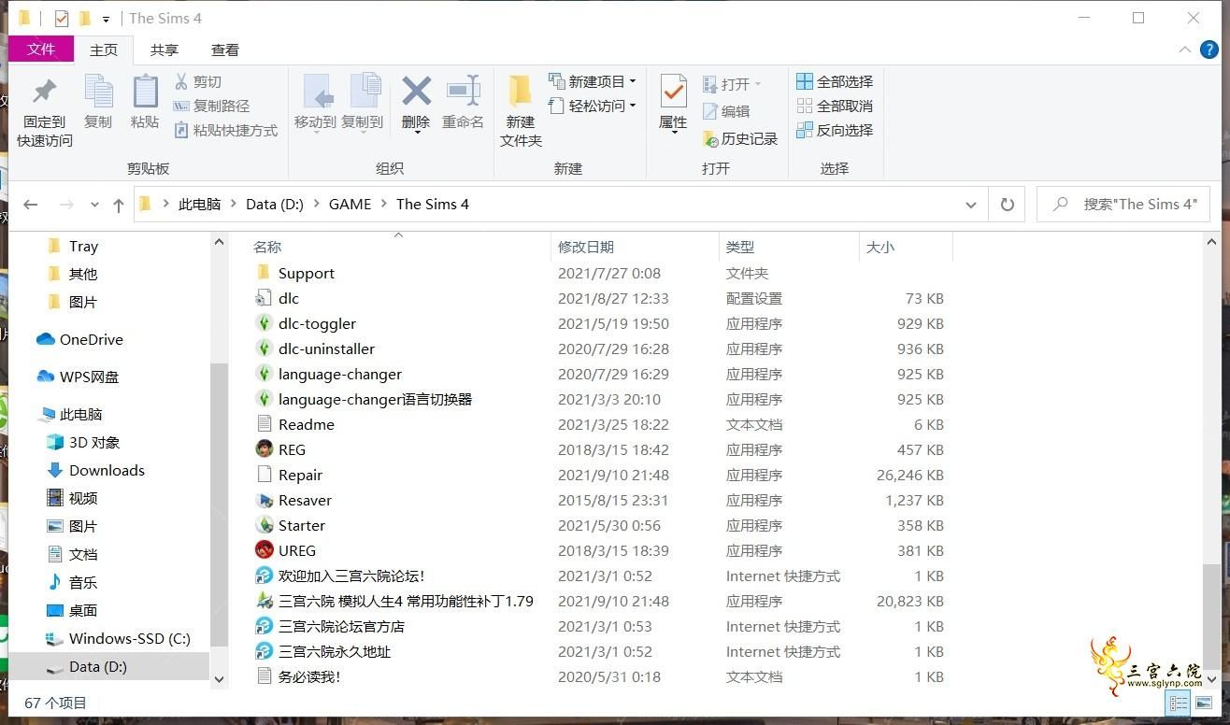Sort by Date modified (修改日期) column
Viewport: 1230px width, 725px height.
point(586,247)
